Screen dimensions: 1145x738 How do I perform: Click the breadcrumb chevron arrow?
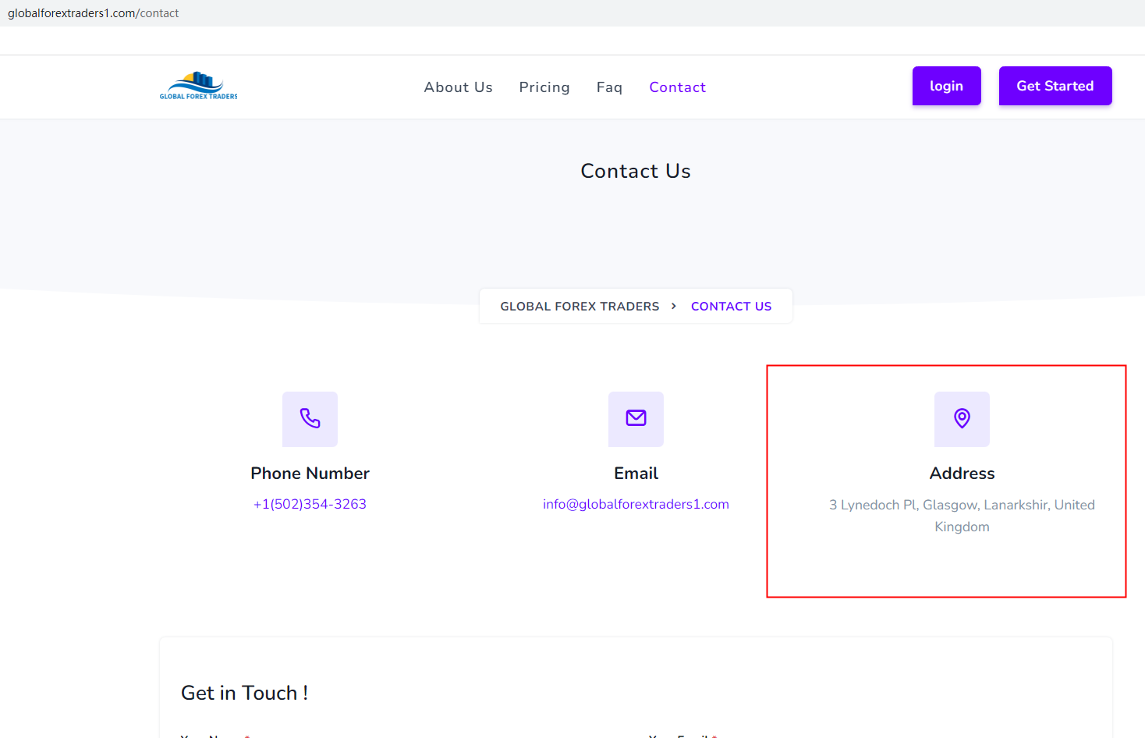tap(674, 306)
